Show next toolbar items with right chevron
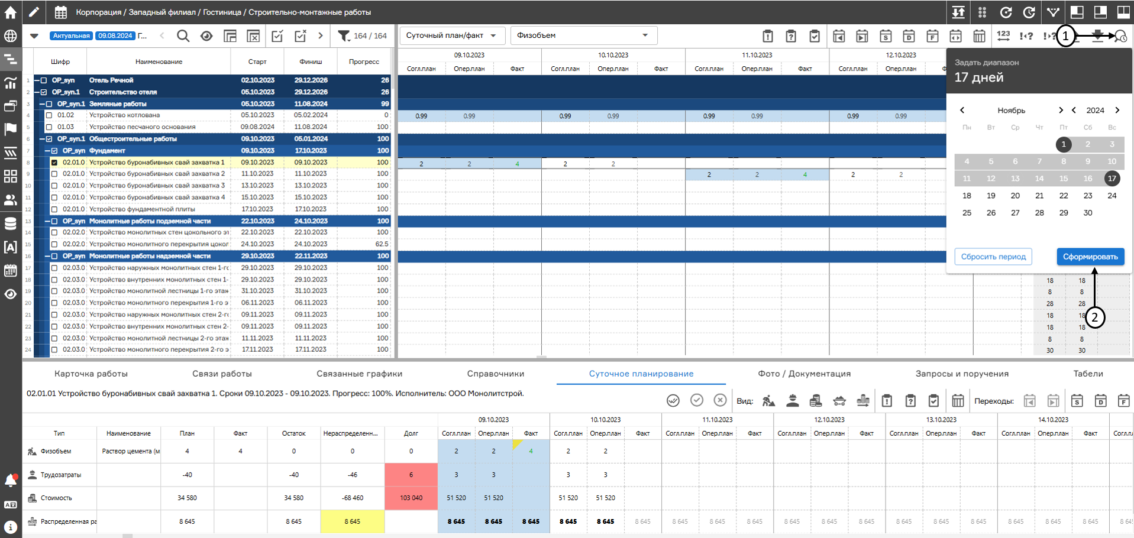Image resolution: width=1134 pixels, height=538 pixels. click(321, 36)
